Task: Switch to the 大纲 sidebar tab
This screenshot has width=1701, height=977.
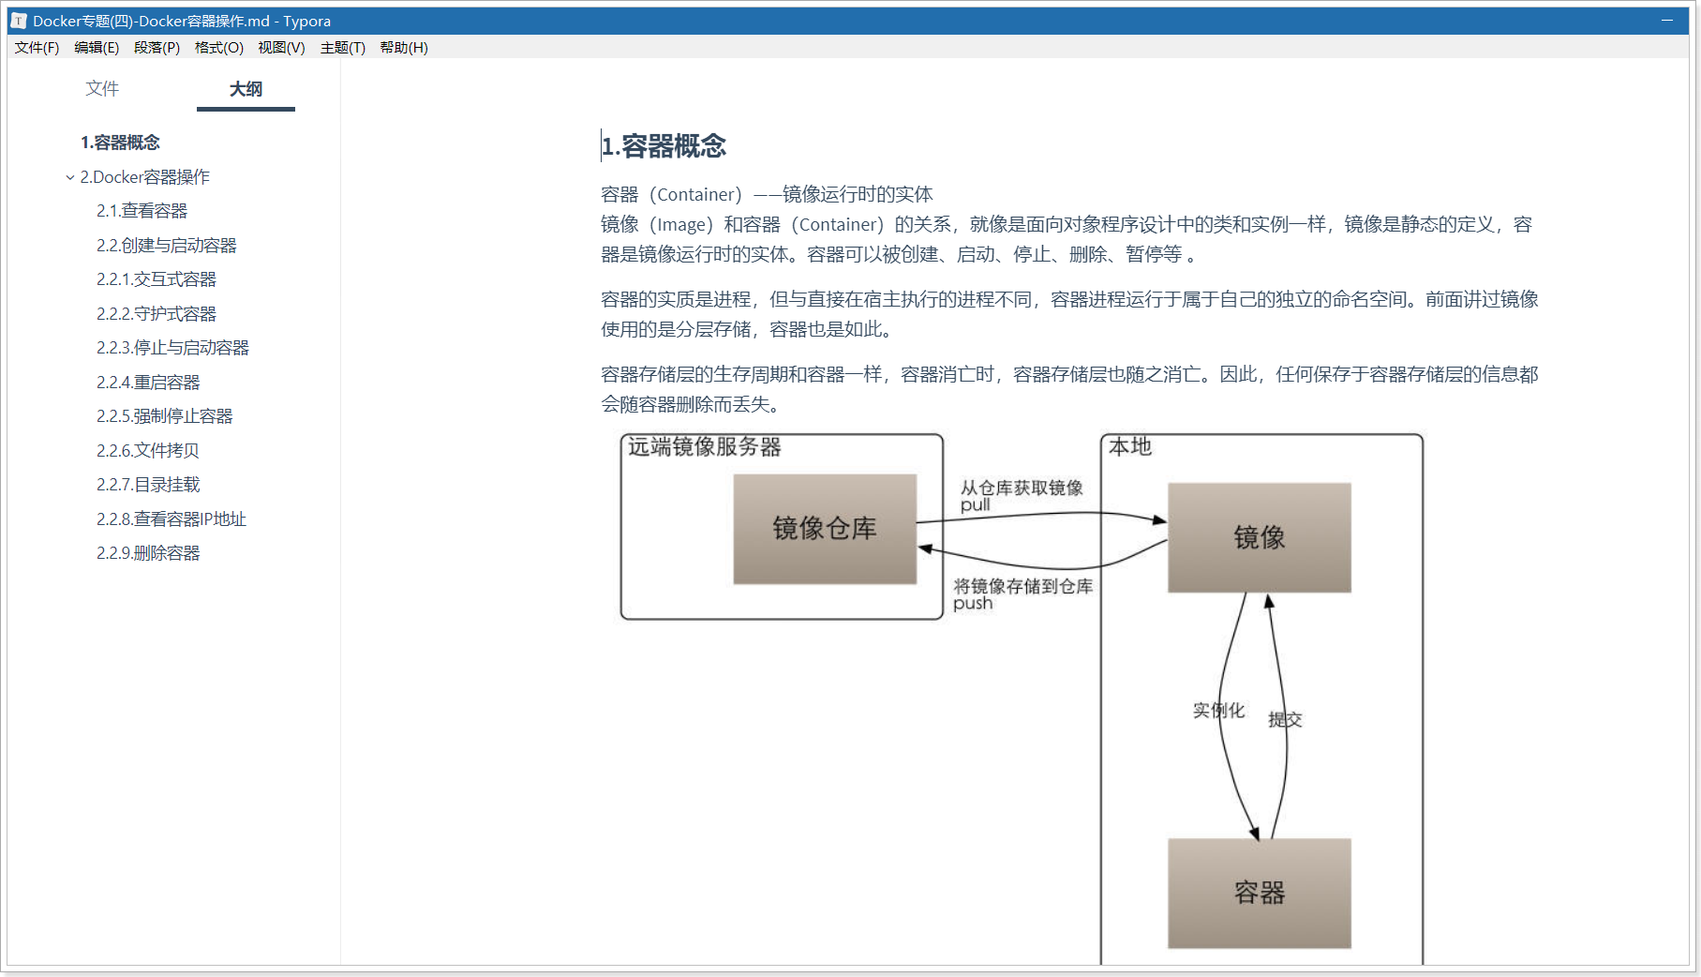Action: (246, 88)
